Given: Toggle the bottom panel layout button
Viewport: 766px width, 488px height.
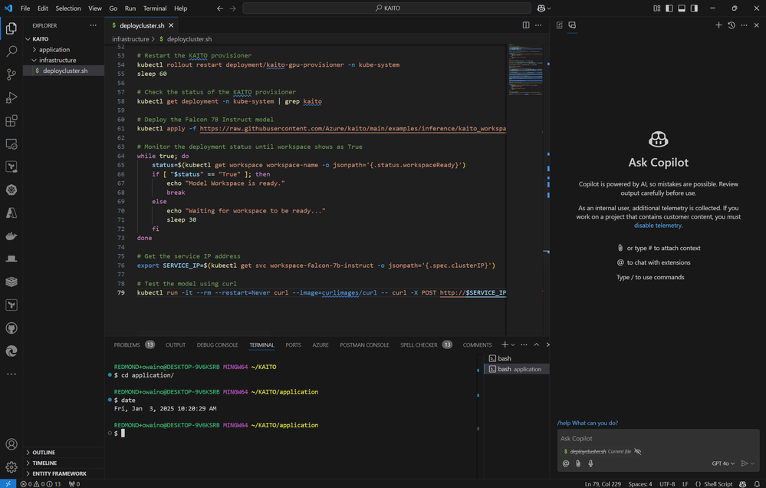Looking at the screenshot, I should (x=680, y=8).
